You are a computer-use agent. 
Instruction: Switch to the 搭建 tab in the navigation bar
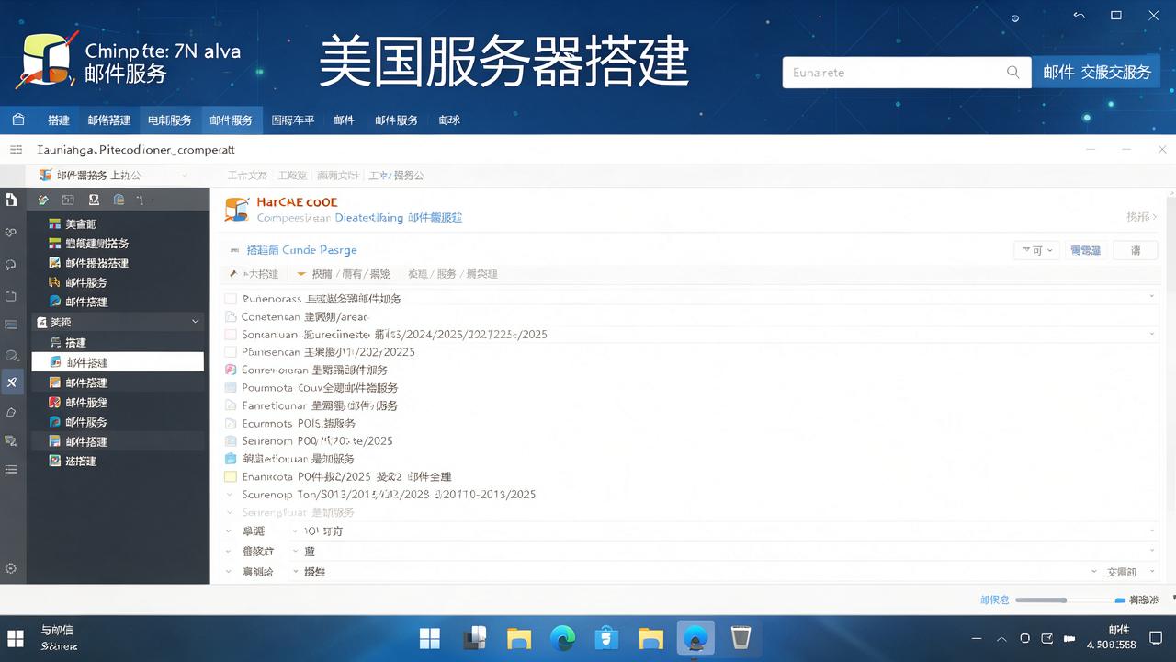coord(59,120)
